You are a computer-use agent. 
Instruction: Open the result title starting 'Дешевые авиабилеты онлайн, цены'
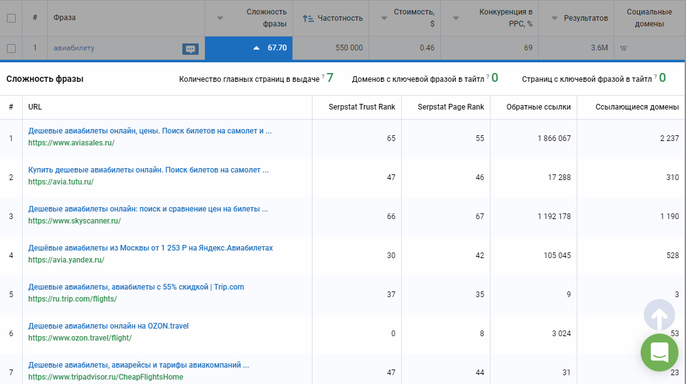pos(150,131)
